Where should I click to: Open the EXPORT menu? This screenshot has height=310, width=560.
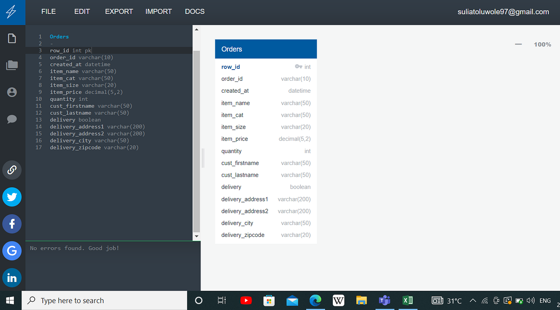click(119, 12)
